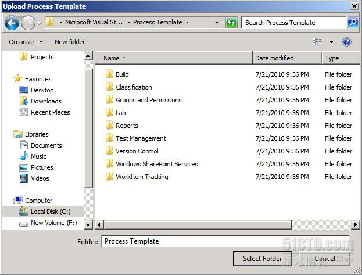Click the Lab row's File folder type
The height and width of the screenshot is (275, 362).
[338, 113]
